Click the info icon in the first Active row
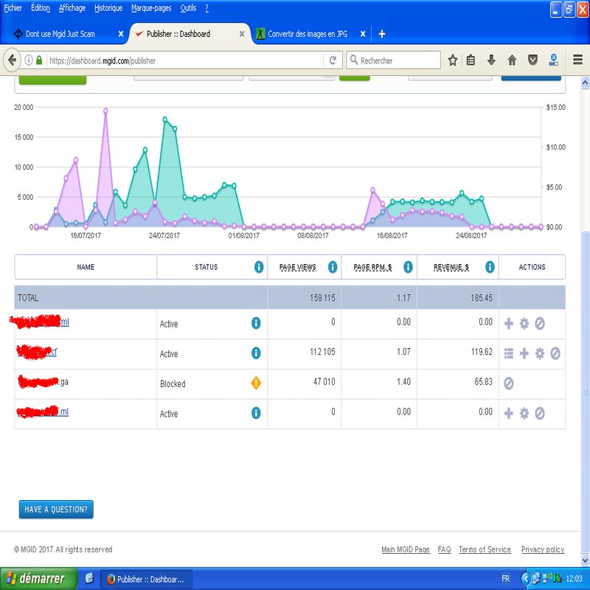590x590 pixels. [256, 323]
